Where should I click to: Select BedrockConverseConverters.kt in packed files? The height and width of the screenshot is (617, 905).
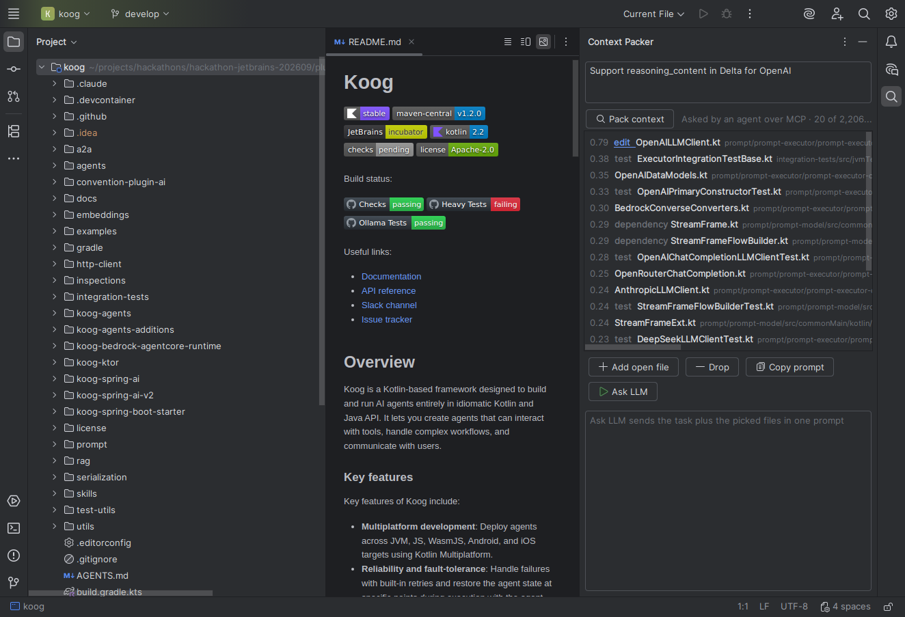(681, 208)
